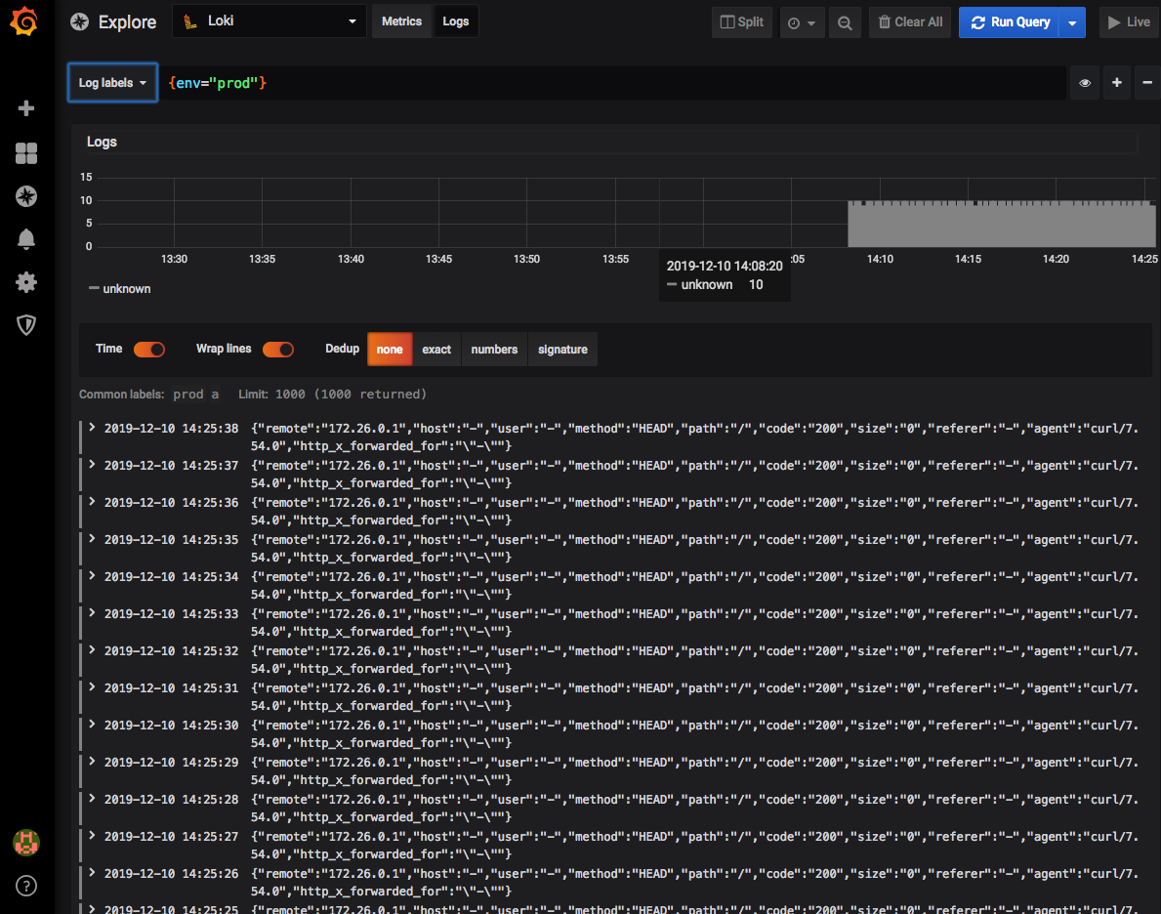Open the time range picker dropdown
This screenshot has width=1161, height=914.
[802, 22]
